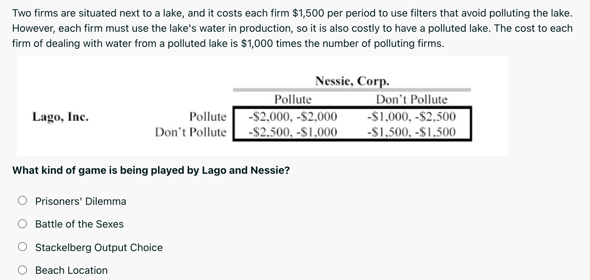Image resolution: width=590 pixels, height=280 pixels.
Task: Pick the Beach Location radio button
Action: [x=23, y=270]
